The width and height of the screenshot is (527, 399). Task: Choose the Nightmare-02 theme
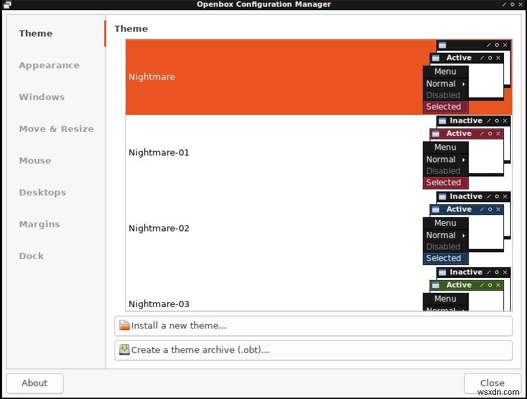(x=319, y=229)
